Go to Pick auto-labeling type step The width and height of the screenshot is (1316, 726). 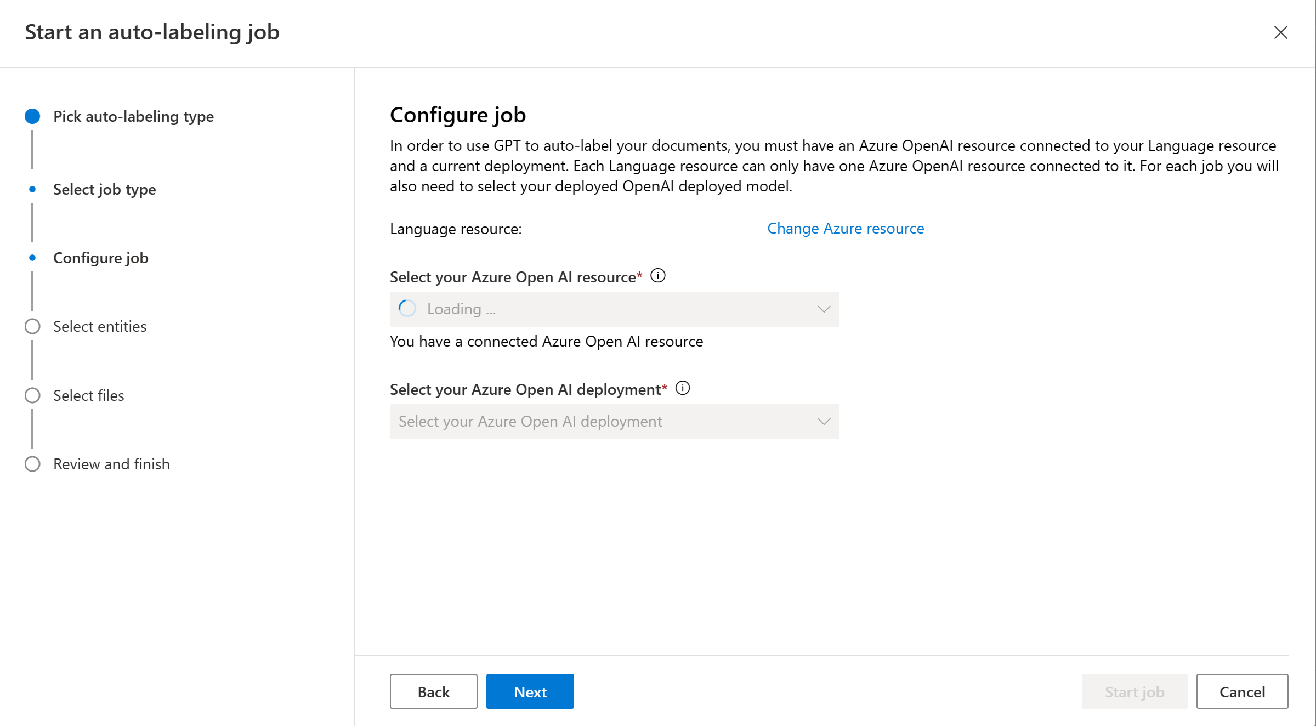133,116
